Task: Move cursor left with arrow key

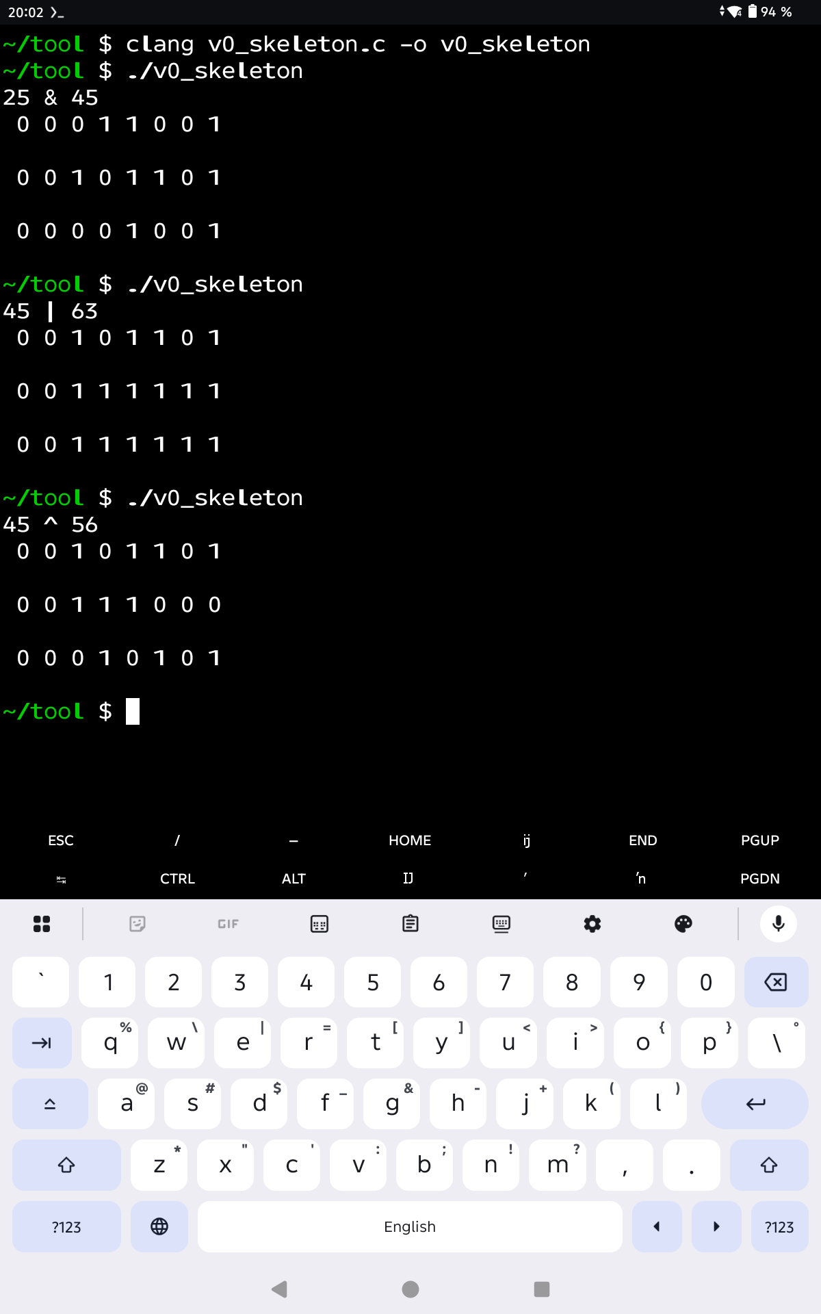Action: click(x=657, y=1226)
